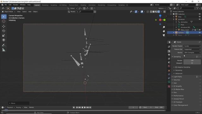
Task: Click the pan view hand icon
Action: [164, 31]
